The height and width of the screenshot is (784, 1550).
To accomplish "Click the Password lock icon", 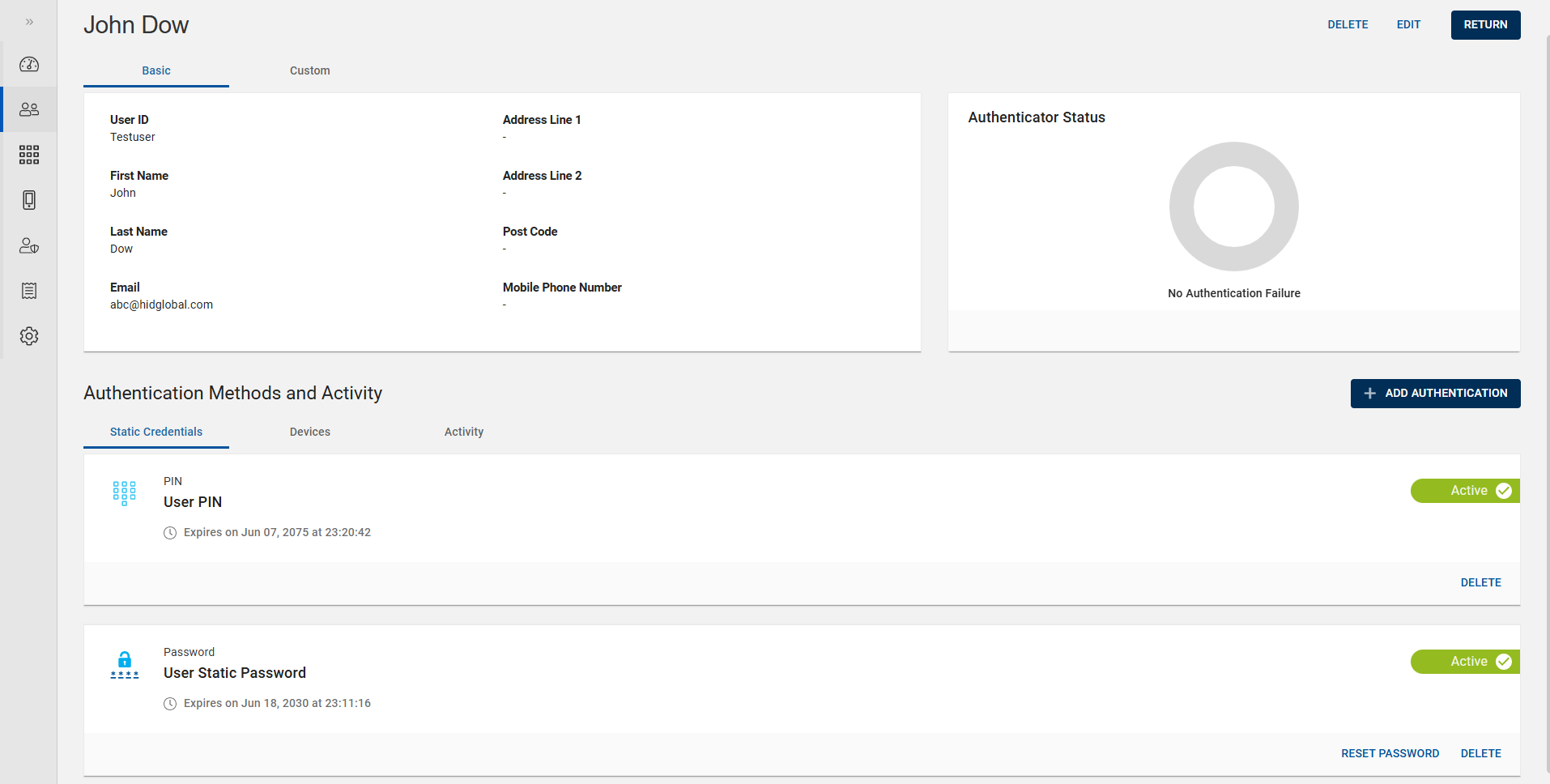I will [124, 664].
